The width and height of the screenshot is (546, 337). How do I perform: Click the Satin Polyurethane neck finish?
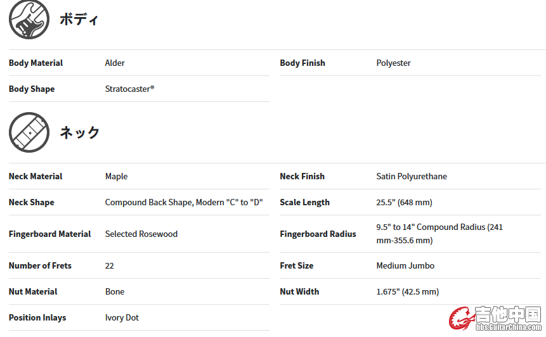tap(412, 176)
